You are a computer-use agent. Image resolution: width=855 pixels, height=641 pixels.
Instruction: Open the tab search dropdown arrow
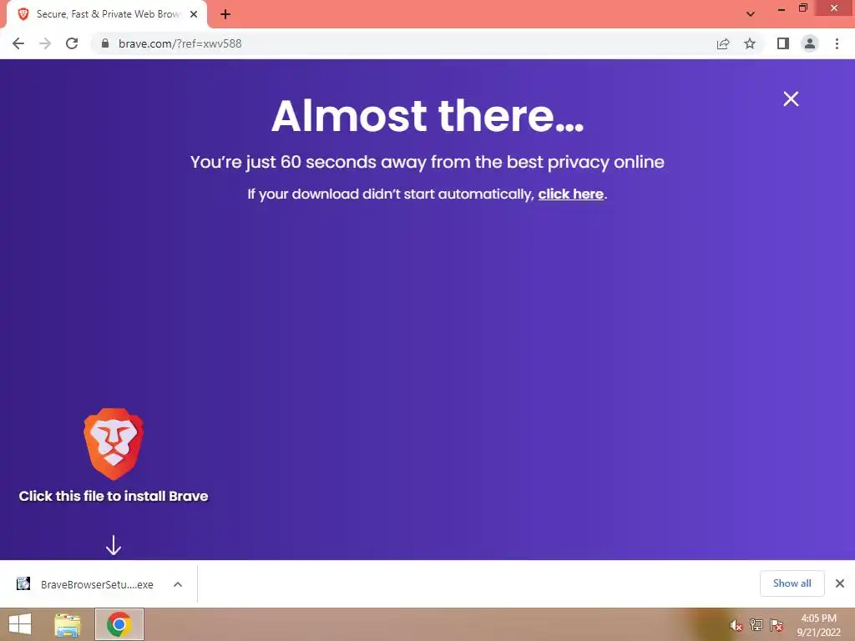point(751,14)
